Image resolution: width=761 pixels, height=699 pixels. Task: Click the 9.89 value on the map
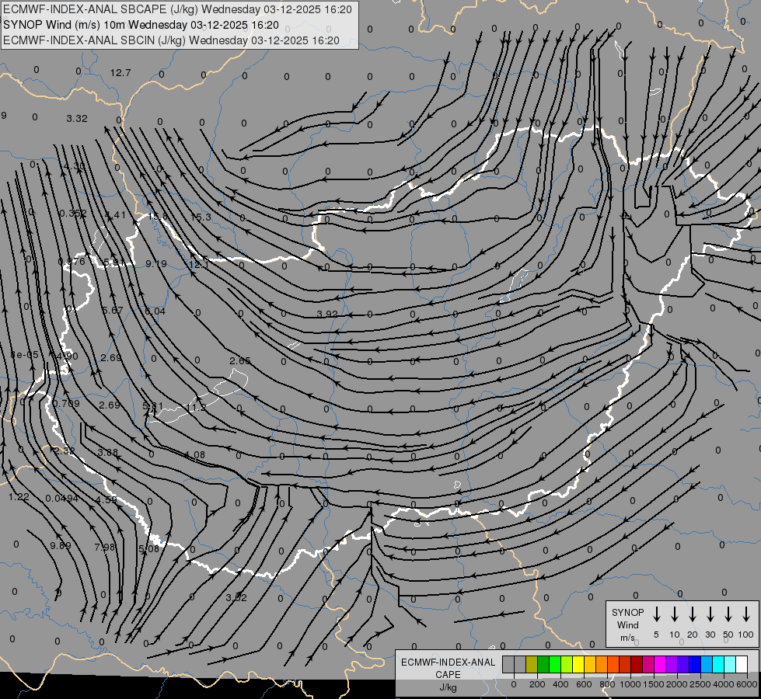pyautogui.click(x=61, y=546)
